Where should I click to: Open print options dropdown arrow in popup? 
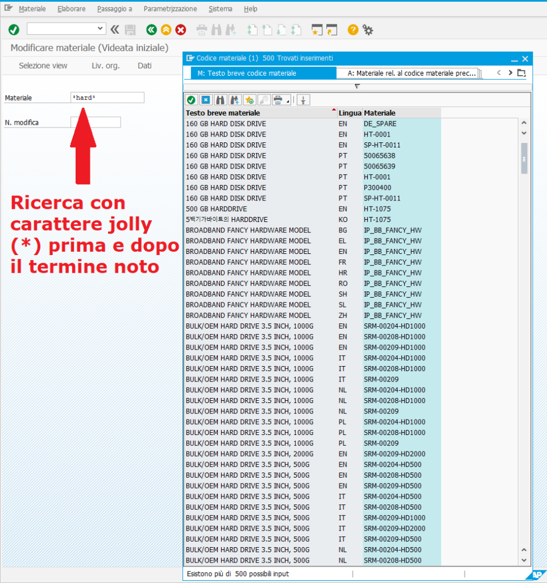tap(287, 101)
